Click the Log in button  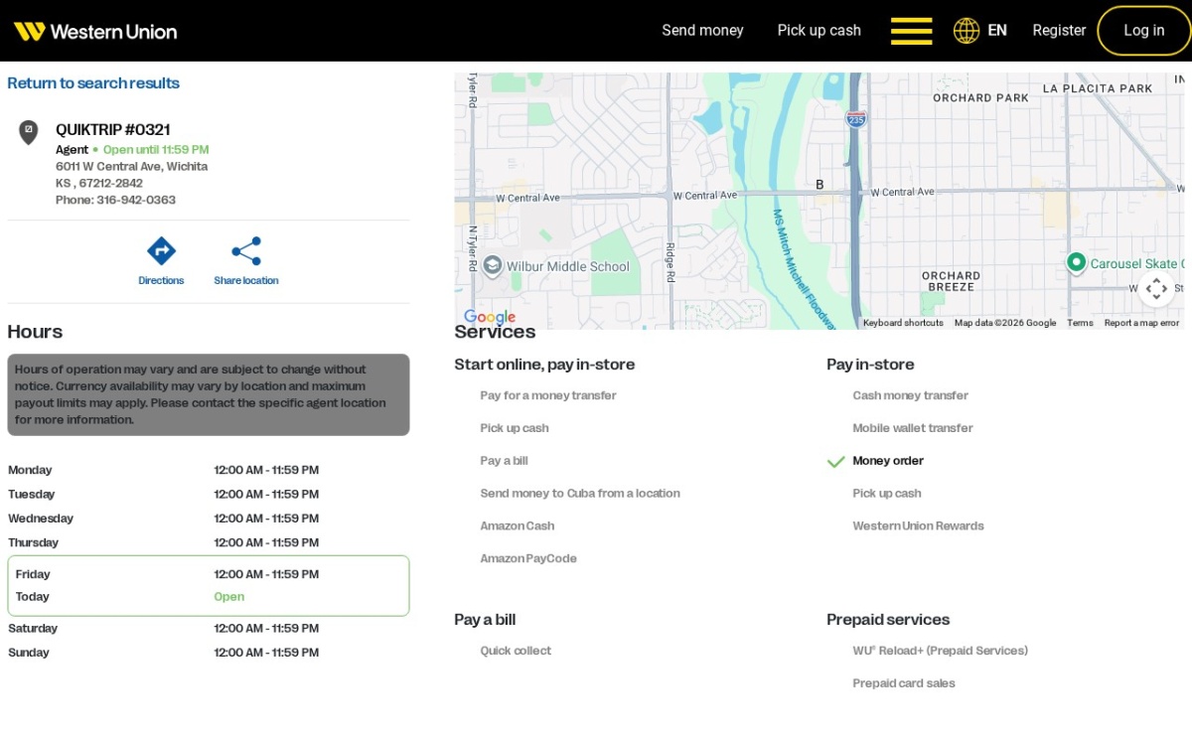click(1143, 31)
